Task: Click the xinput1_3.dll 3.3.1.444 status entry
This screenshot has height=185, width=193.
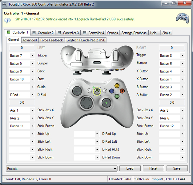Action: pos(169,179)
